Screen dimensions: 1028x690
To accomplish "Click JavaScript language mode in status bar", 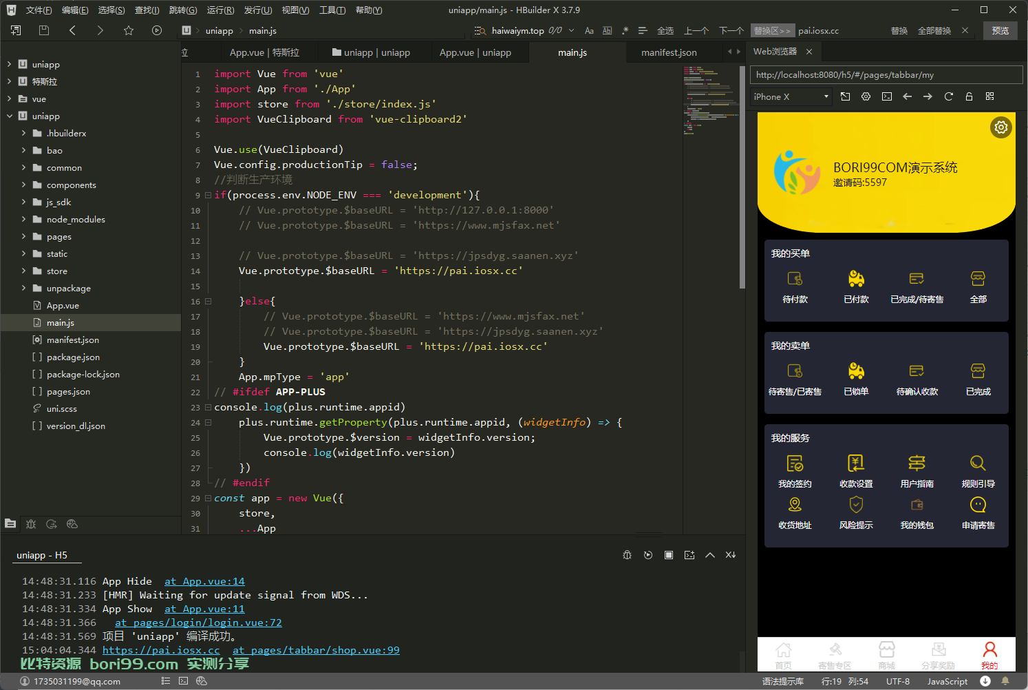I will 947,681.
